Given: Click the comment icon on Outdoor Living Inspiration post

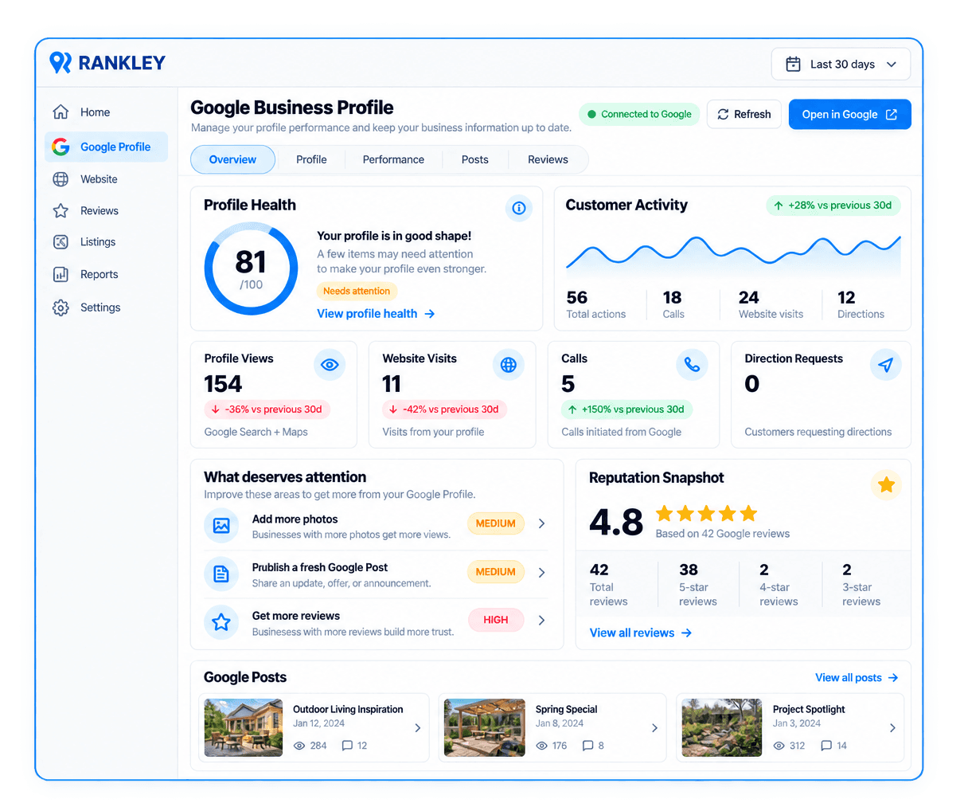Looking at the screenshot, I should point(347,746).
